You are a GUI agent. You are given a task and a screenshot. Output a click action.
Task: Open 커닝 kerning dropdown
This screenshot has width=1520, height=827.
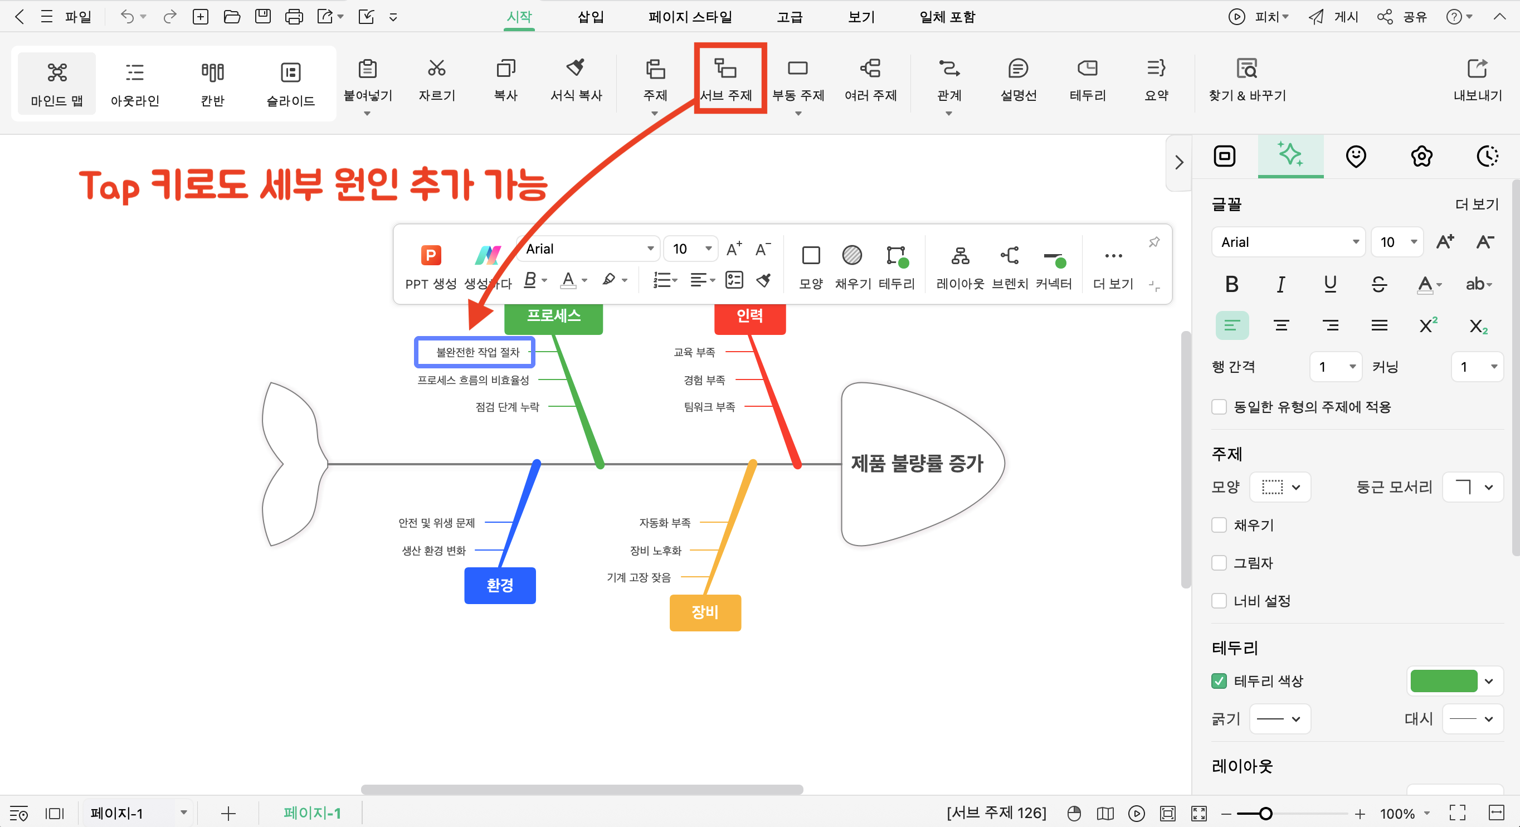point(1477,367)
